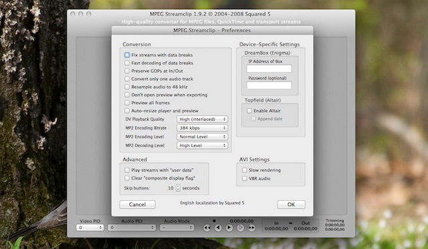Screen dimensions: 428x249
Task: Click the Trimming label
Action: 334,221
